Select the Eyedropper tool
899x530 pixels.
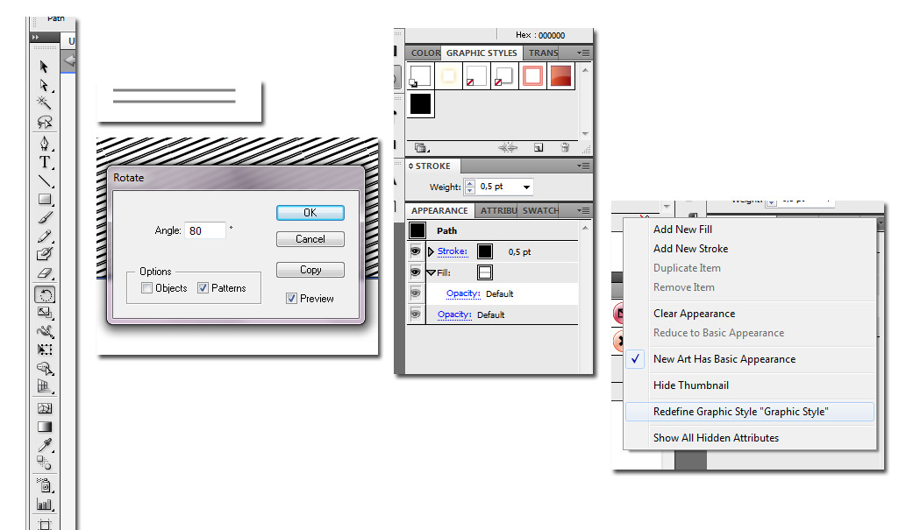44,445
